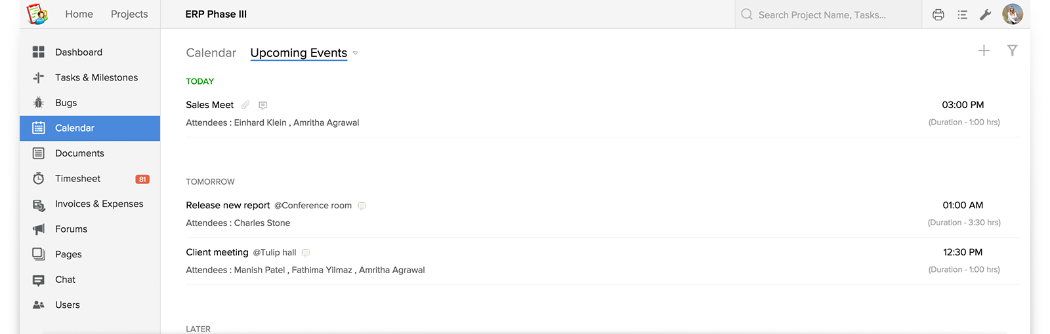
Task: Open the user profile avatar
Action: tap(1013, 14)
